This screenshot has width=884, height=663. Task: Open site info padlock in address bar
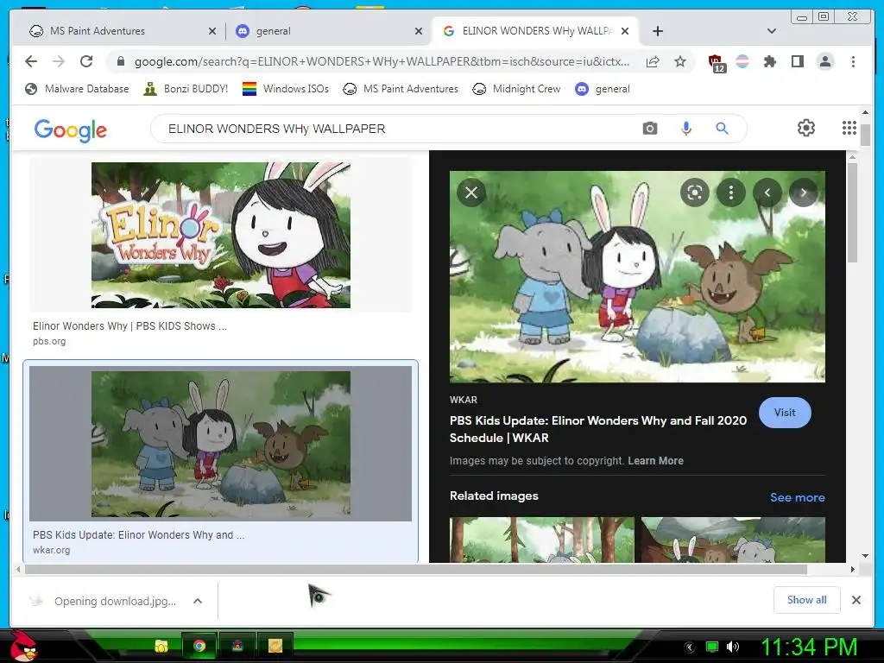click(x=120, y=61)
